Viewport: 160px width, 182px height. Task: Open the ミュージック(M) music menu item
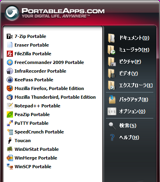coord(134,50)
